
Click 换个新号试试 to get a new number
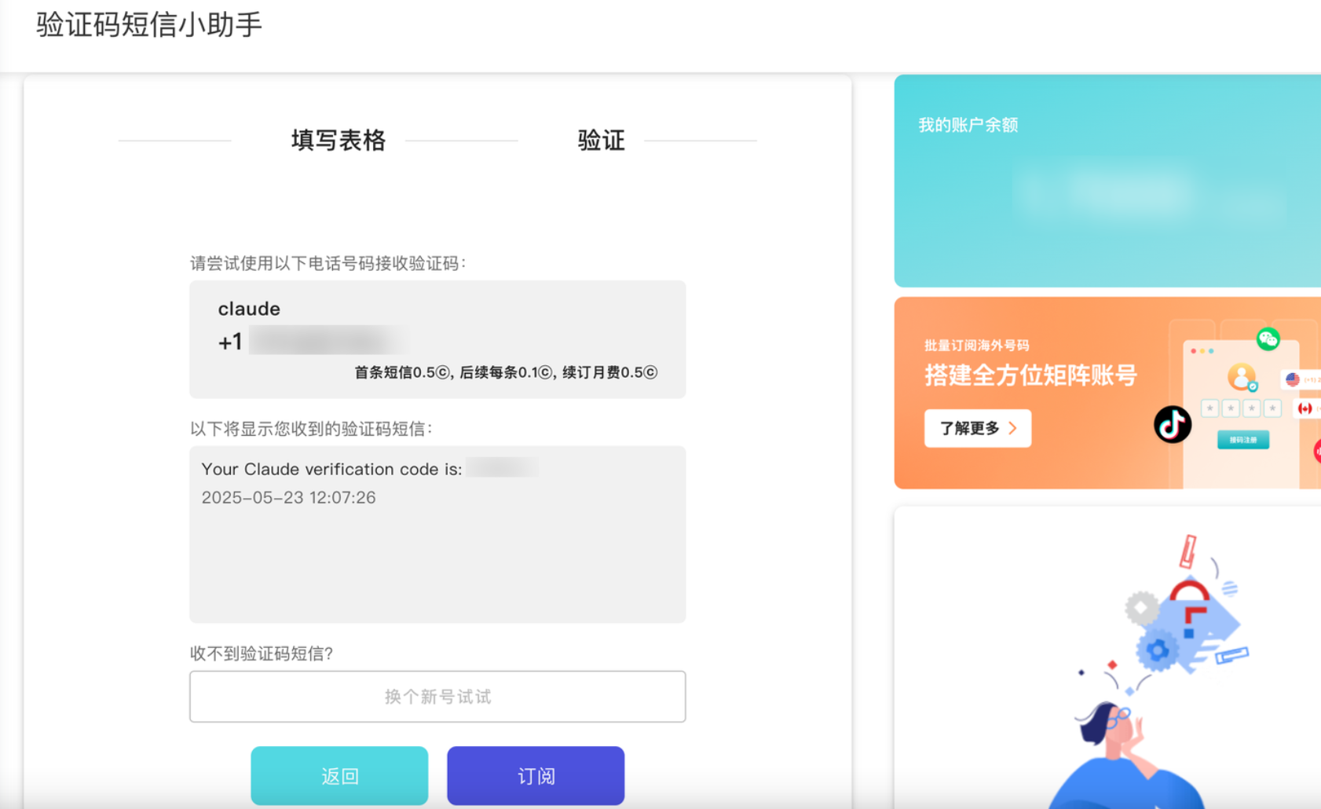437,697
